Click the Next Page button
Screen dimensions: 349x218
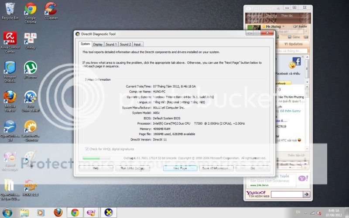(180, 168)
